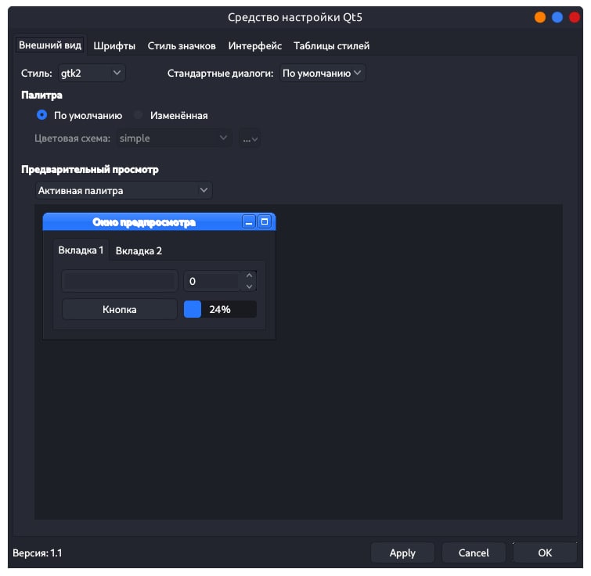Click the blue maximize window button
The height and width of the screenshot is (576, 591).
coord(557,17)
